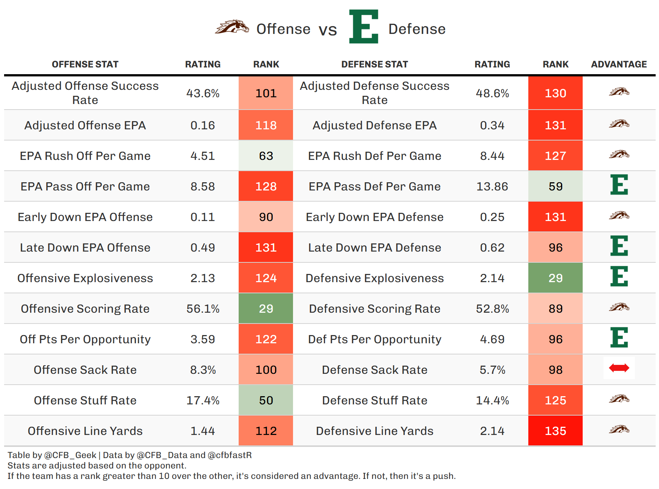This screenshot has height=489, width=659.
Task: Click the 13.86 rating for EPA Pass Def
Action: [x=492, y=186]
